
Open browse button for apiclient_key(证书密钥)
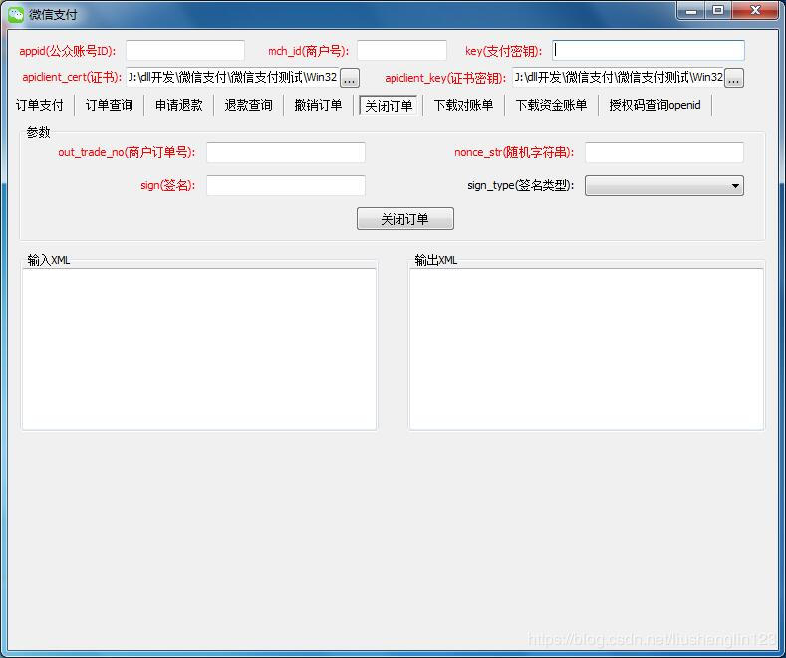[734, 78]
